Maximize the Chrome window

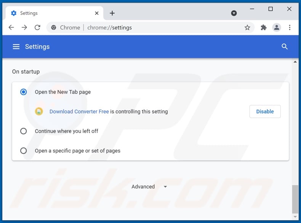[271, 9]
